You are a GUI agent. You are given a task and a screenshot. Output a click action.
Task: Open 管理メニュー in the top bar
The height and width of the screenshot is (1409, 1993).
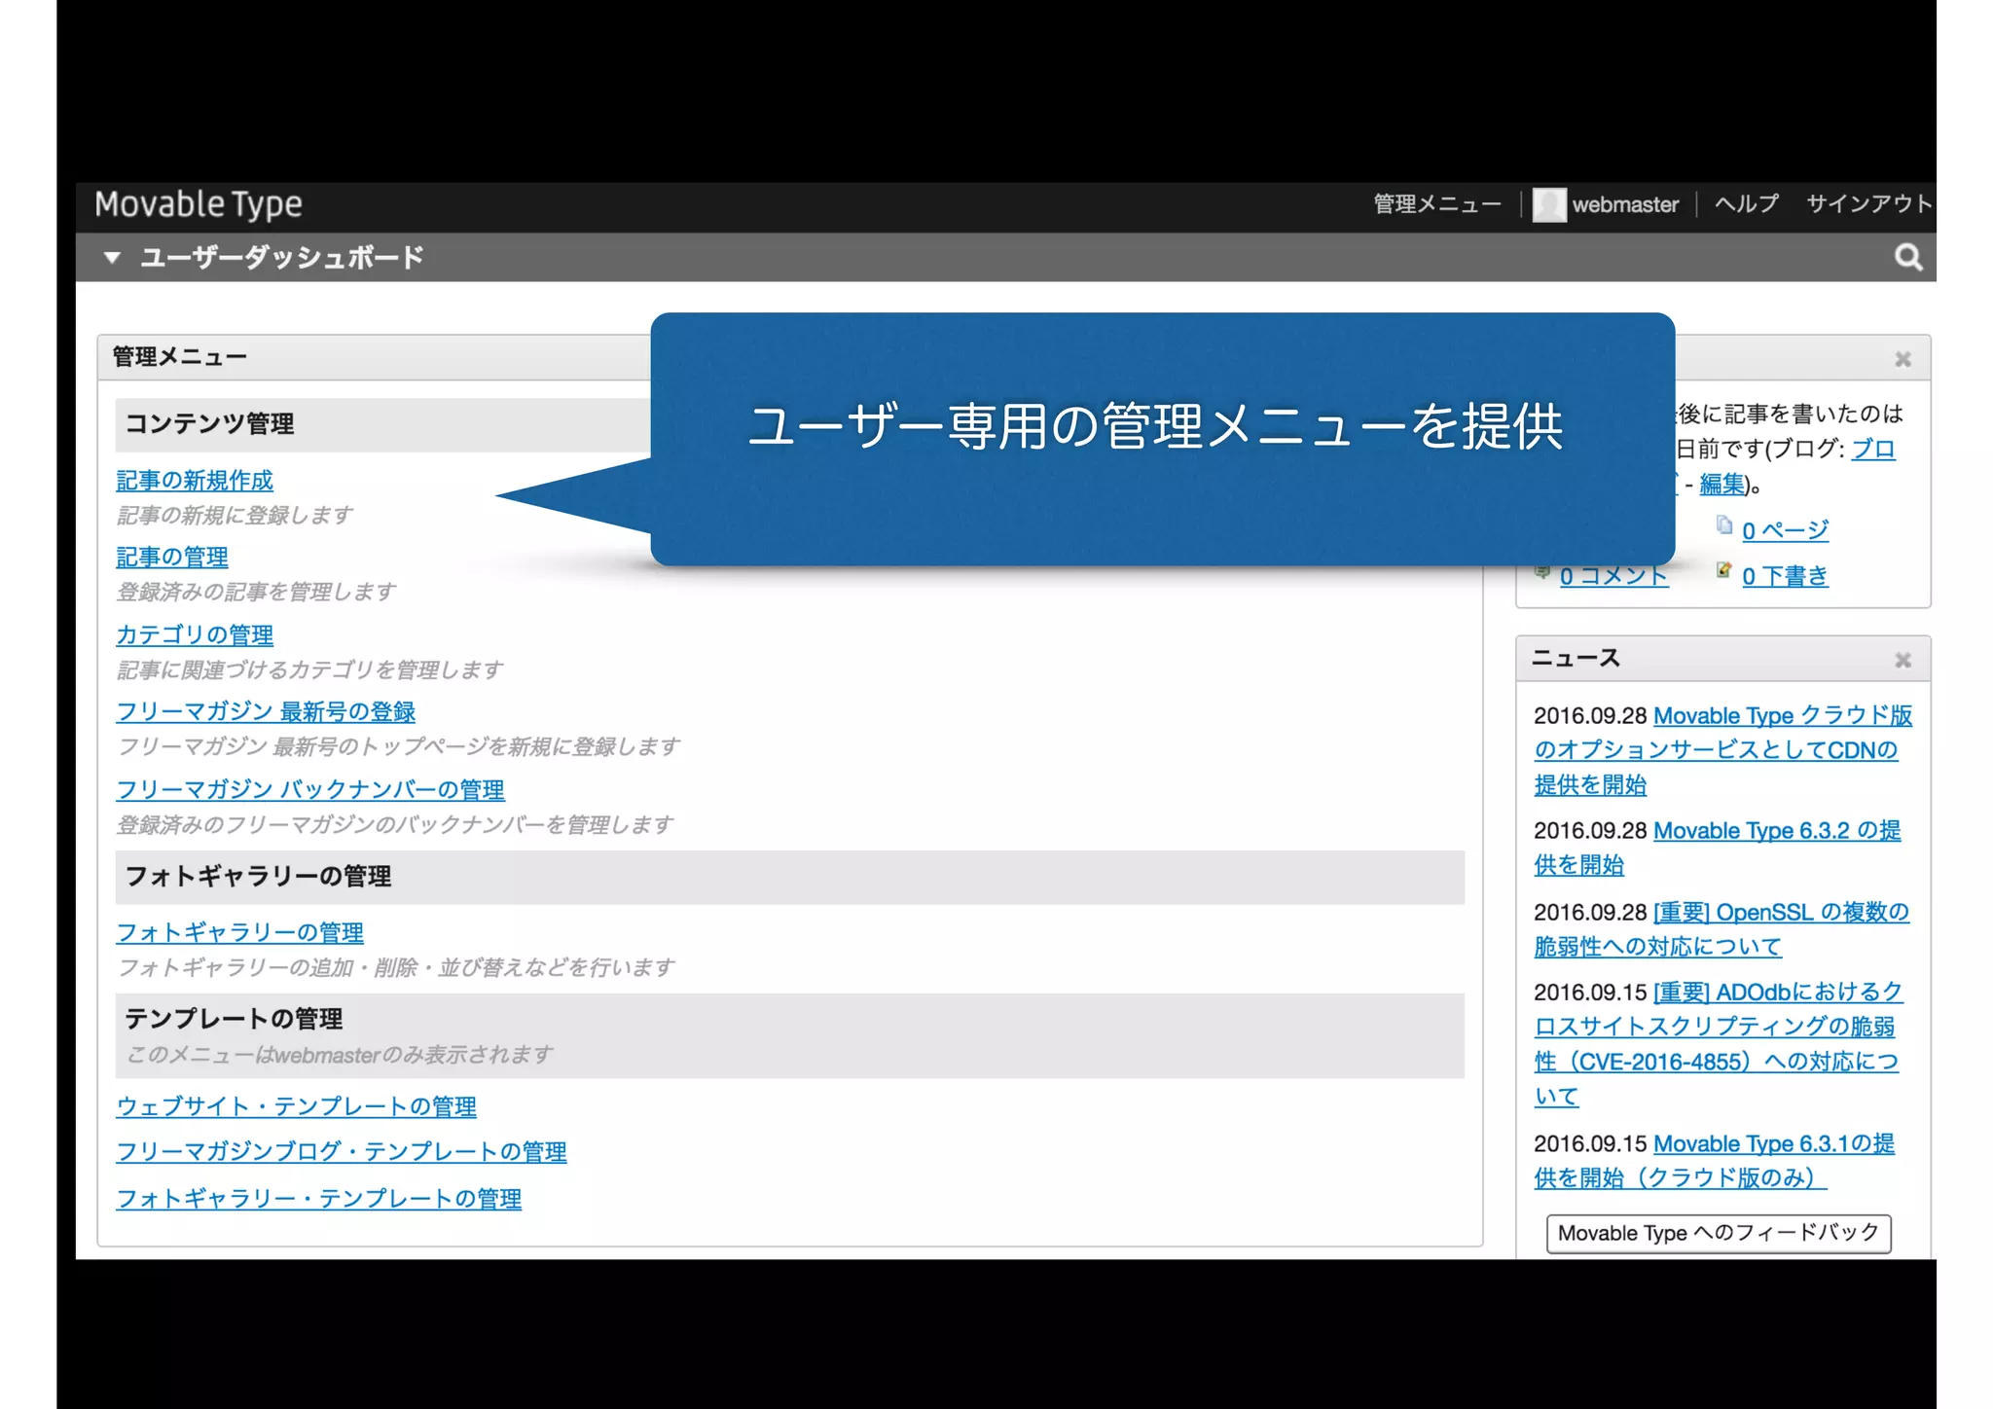tap(1437, 204)
